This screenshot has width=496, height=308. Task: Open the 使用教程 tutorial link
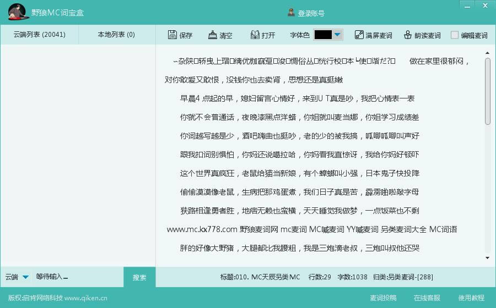tap(471, 298)
